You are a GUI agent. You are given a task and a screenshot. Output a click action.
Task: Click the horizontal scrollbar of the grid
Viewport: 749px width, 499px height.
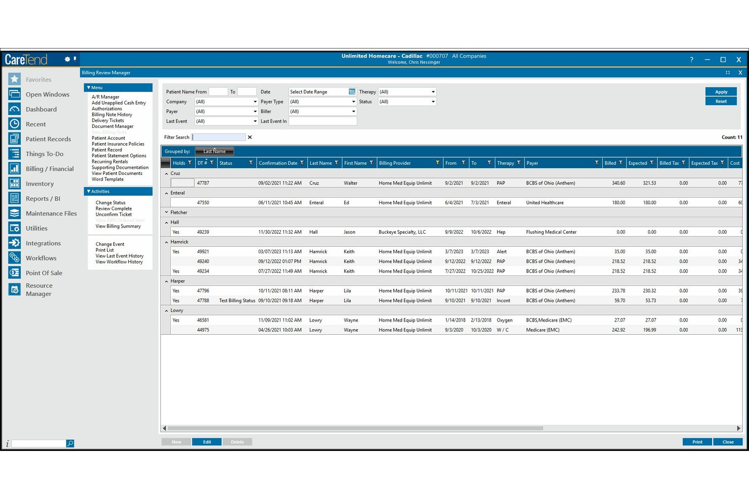(355, 428)
